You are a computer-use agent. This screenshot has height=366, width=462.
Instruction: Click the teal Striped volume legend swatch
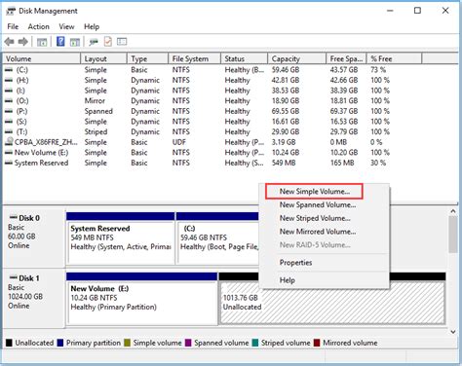click(255, 343)
